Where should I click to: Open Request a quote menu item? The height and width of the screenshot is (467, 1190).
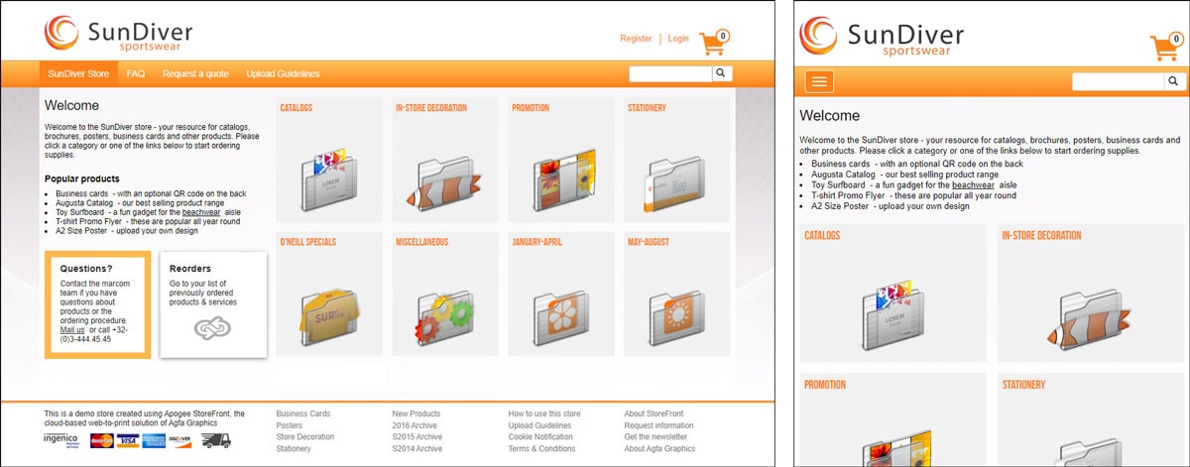tap(195, 73)
